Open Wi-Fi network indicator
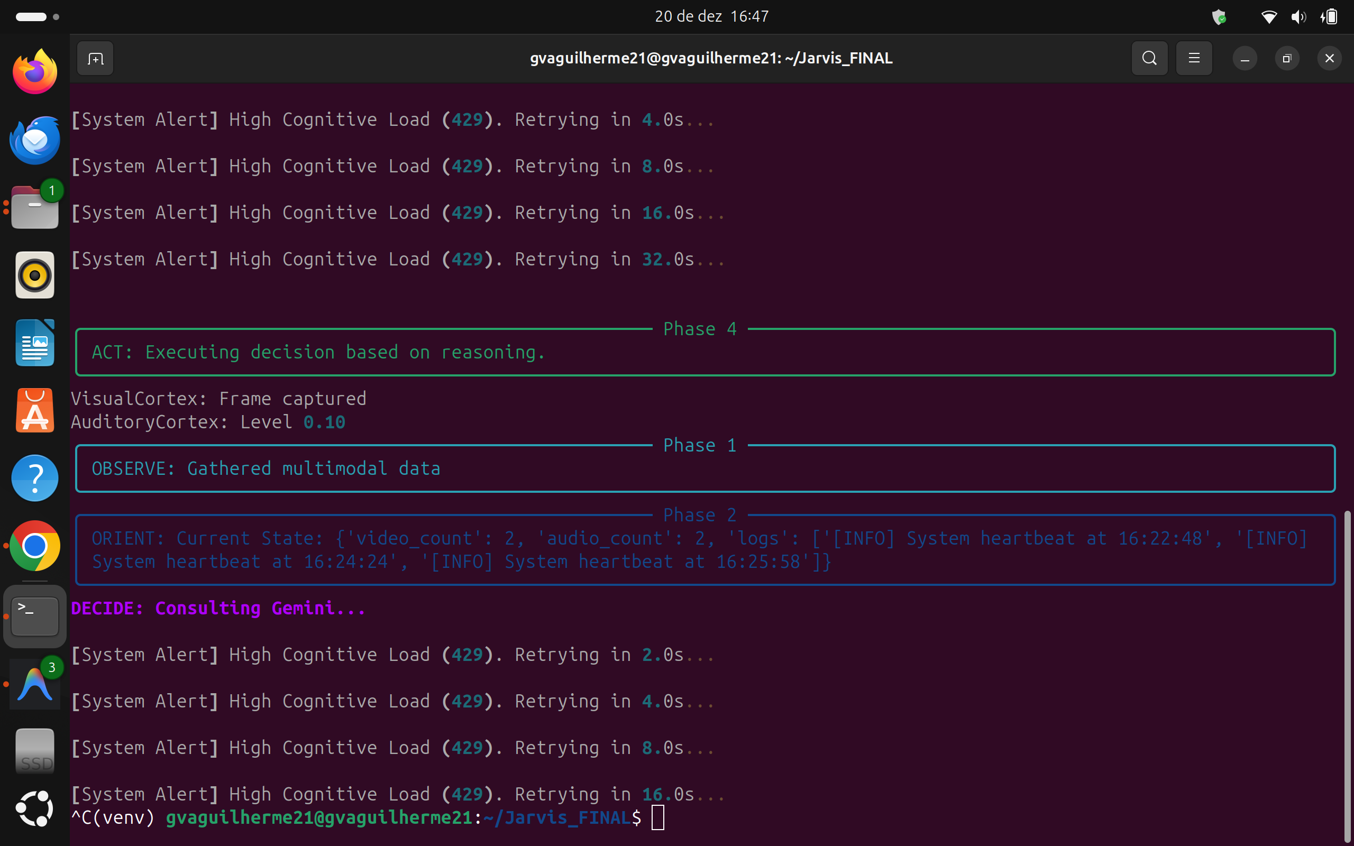The height and width of the screenshot is (846, 1354). (x=1268, y=17)
